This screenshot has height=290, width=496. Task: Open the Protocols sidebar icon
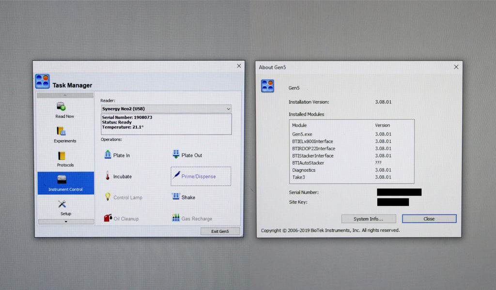click(62, 155)
